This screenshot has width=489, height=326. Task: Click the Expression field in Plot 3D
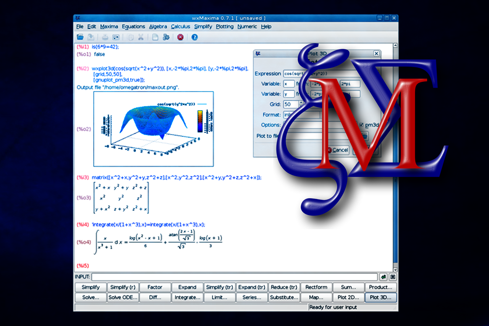tap(331, 73)
